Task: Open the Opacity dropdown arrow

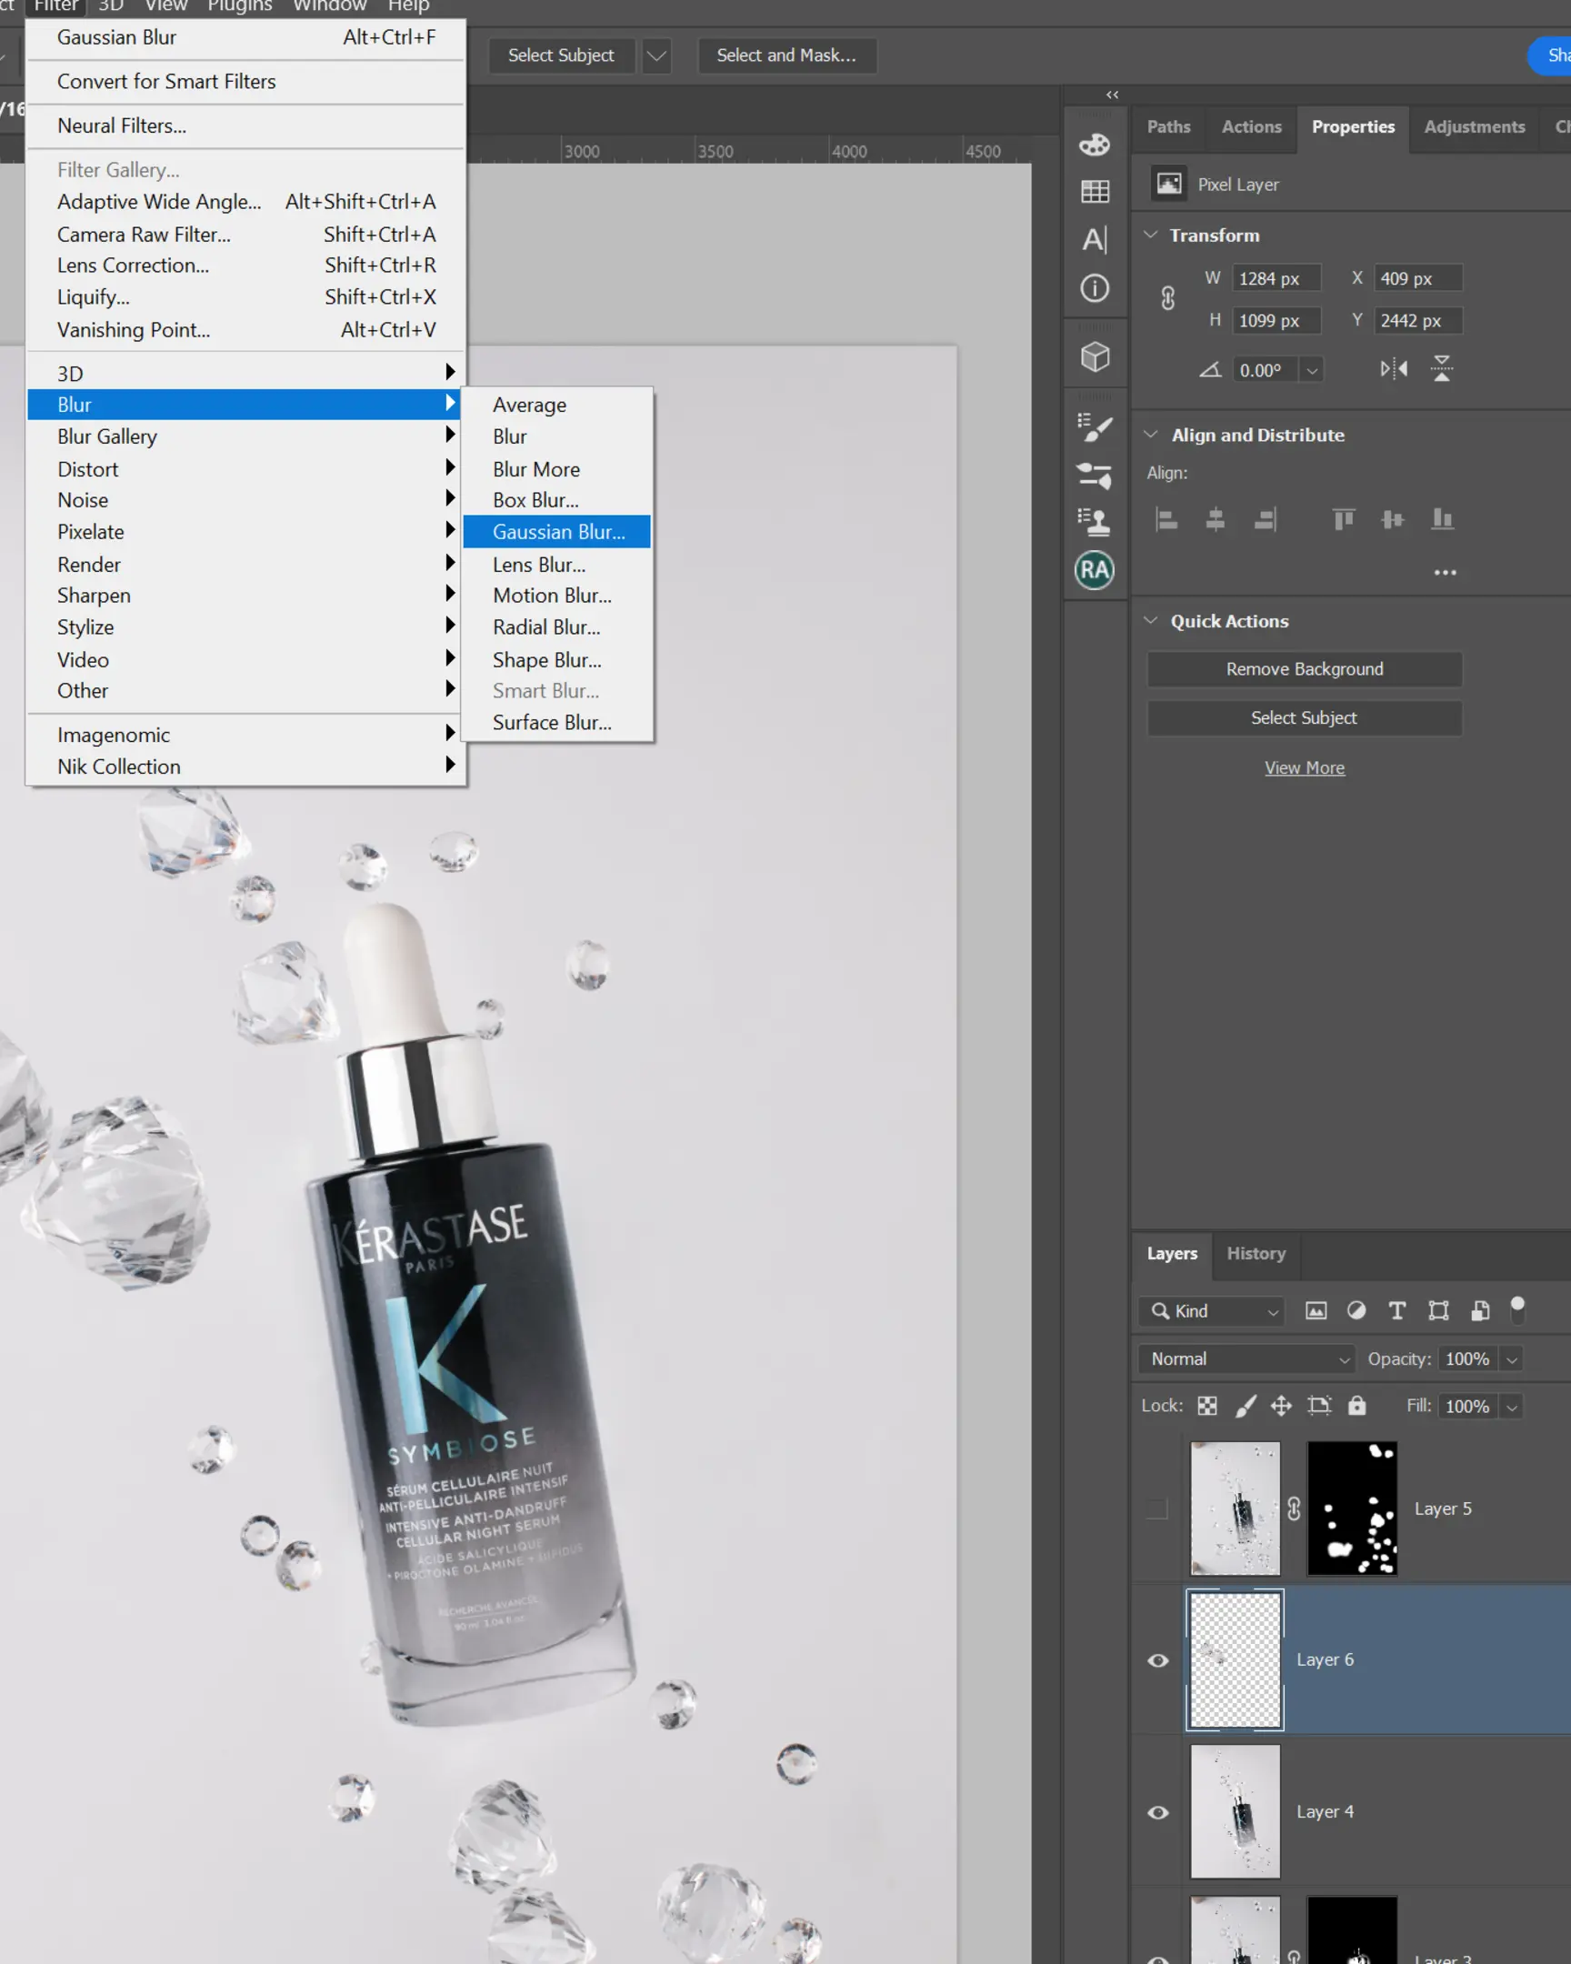Action: click(x=1511, y=1358)
